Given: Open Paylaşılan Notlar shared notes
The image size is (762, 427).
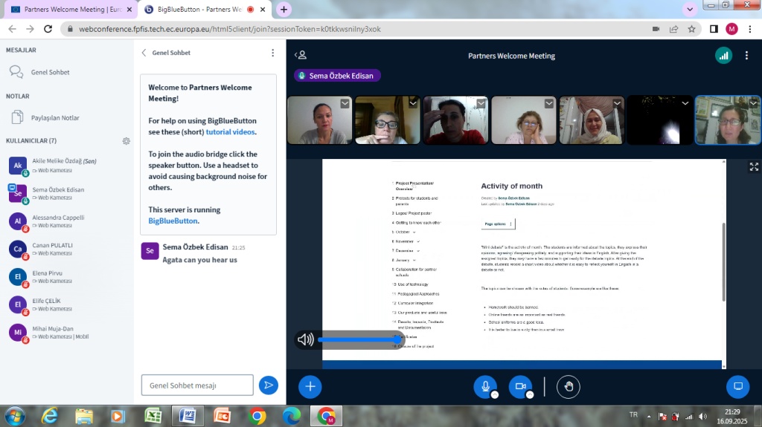Looking at the screenshot, I should 54,117.
